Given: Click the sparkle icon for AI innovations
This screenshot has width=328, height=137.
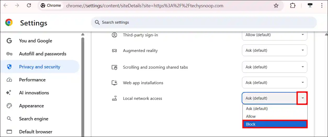Looking at the screenshot, I should (9, 93).
